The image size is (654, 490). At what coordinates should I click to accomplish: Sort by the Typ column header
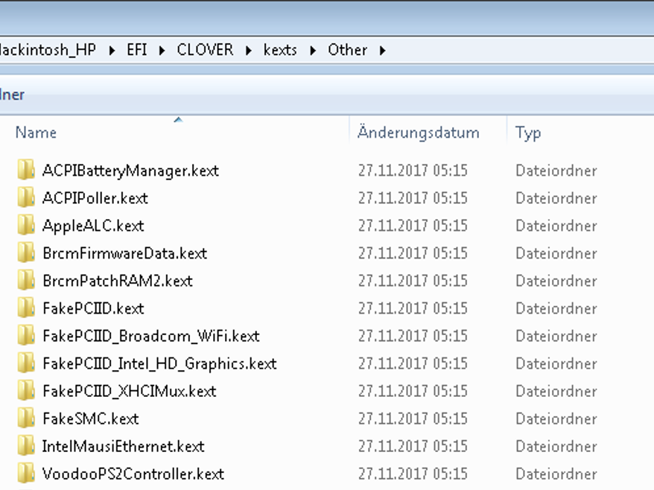pos(527,133)
